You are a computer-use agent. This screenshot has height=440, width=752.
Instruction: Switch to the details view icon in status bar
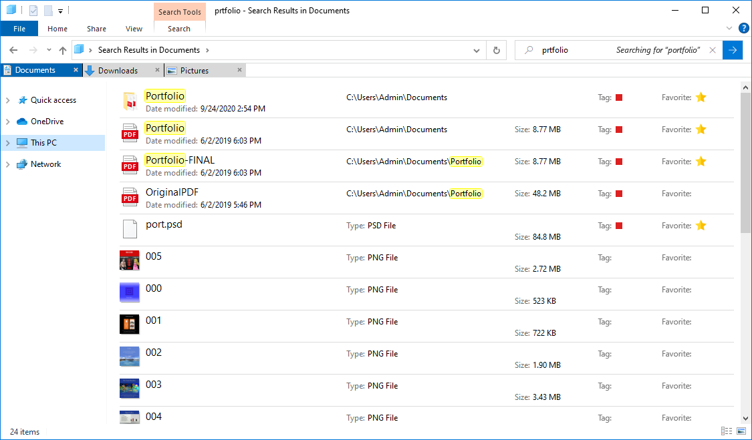(x=726, y=432)
